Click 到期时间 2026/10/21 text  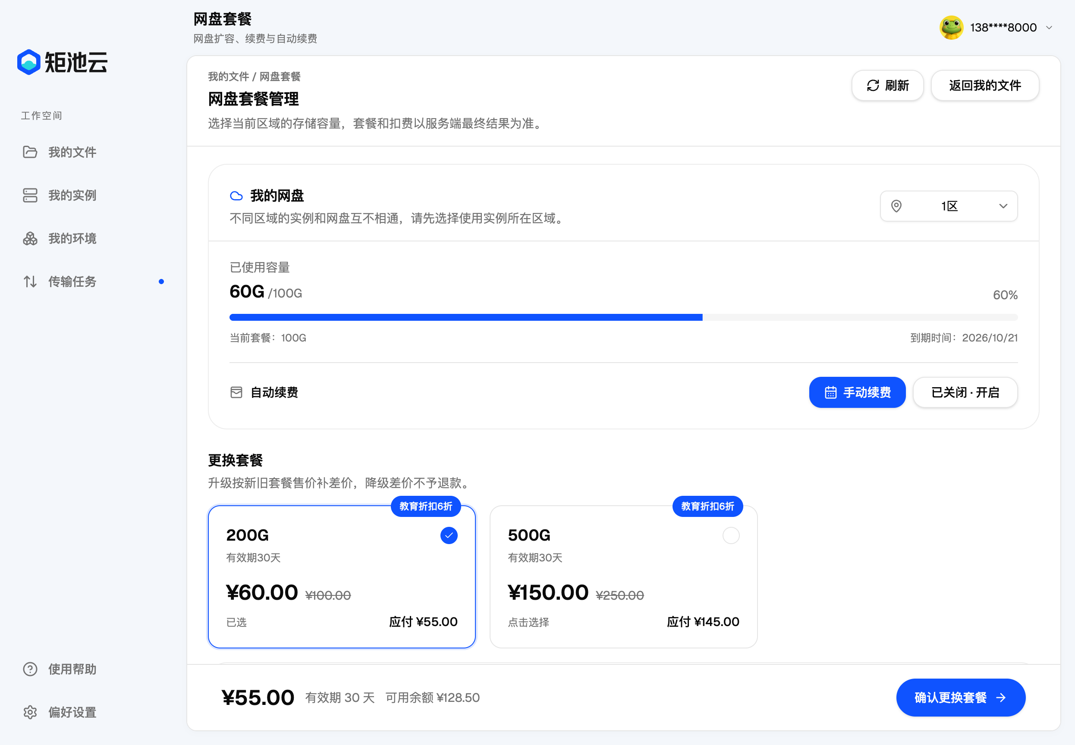(x=964, y=338)
